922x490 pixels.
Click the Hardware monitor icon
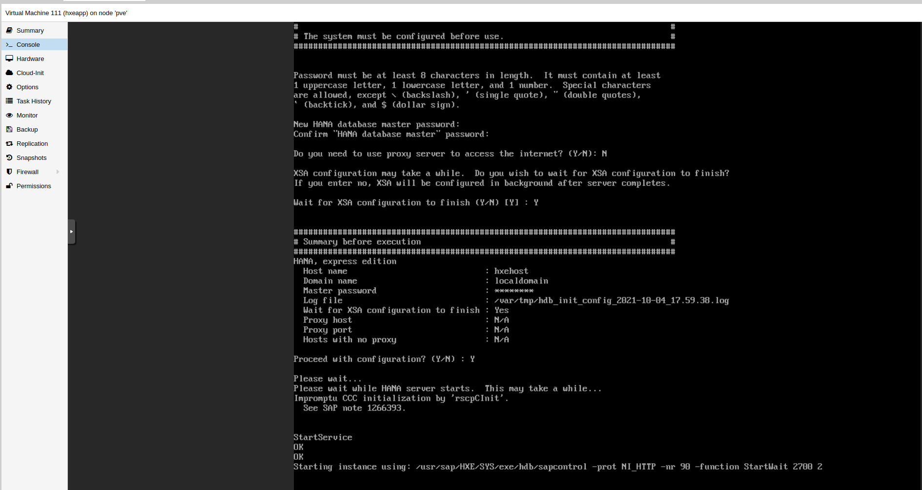point(9,59)
